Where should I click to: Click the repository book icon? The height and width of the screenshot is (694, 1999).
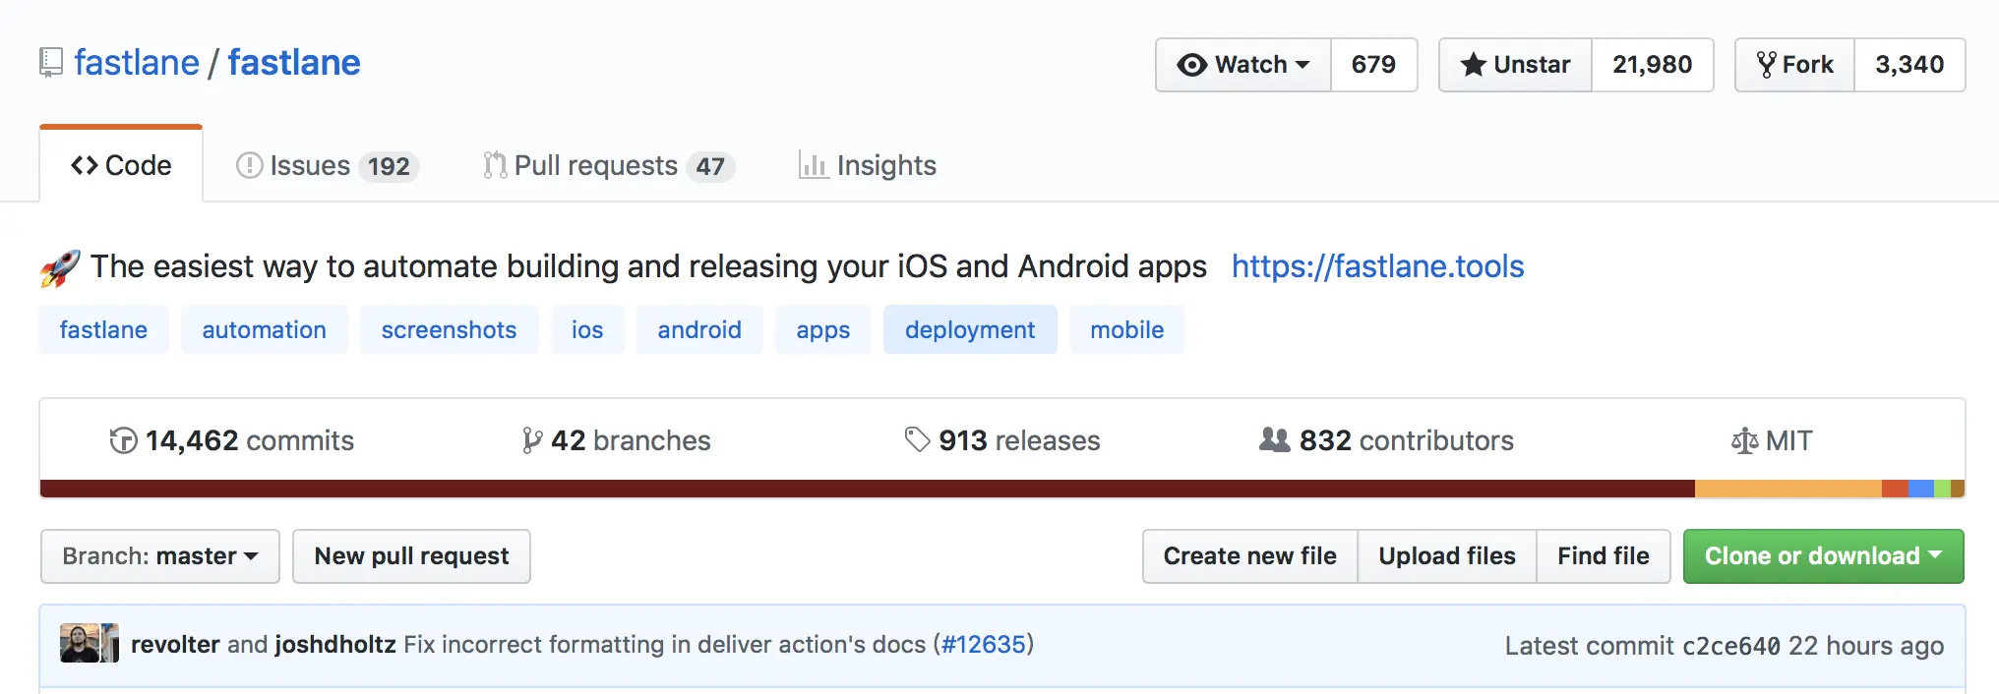[x=51, y=63]
